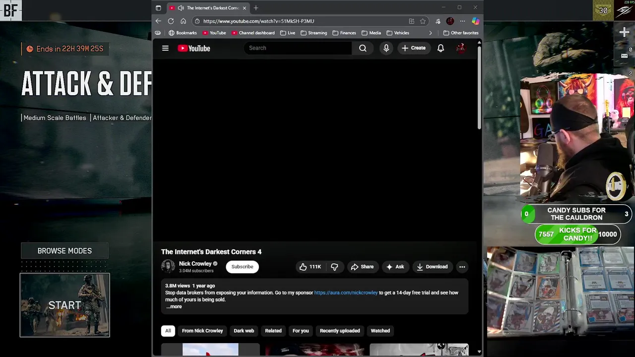The width and height of the screenshot is (635, 357).
Task: Select the Recently uploaded chip
Action: pyautogui.click(x=340, y=331)
